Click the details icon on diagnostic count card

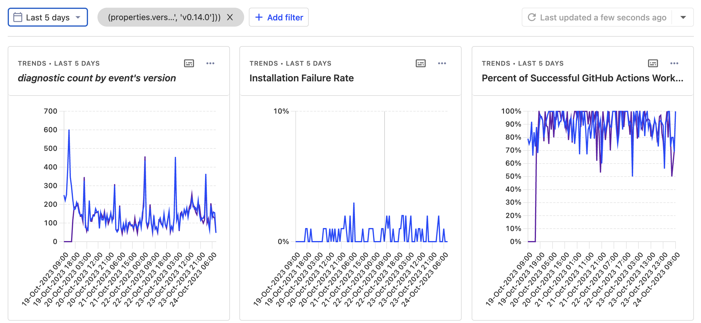189,63
